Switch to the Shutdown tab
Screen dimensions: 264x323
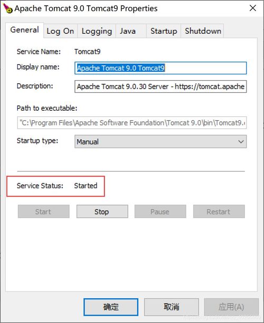pyautogui.click(x=202, y=31)
